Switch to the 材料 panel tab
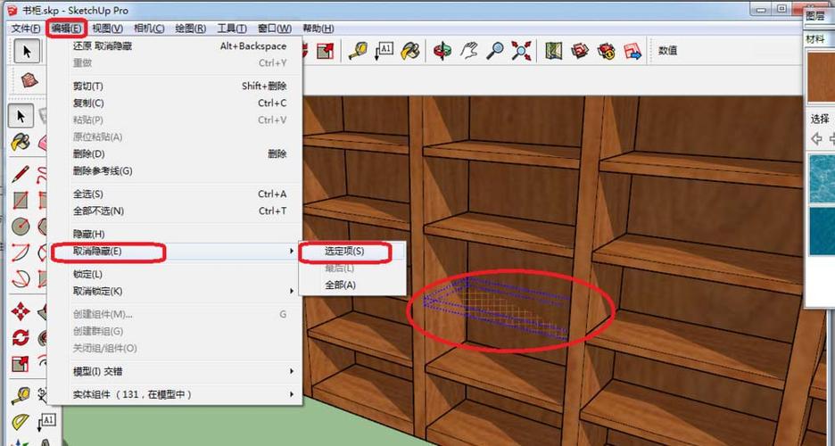 coord(817,39)
